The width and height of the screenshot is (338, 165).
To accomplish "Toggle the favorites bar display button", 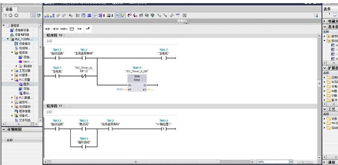I will tap(123, 16).
